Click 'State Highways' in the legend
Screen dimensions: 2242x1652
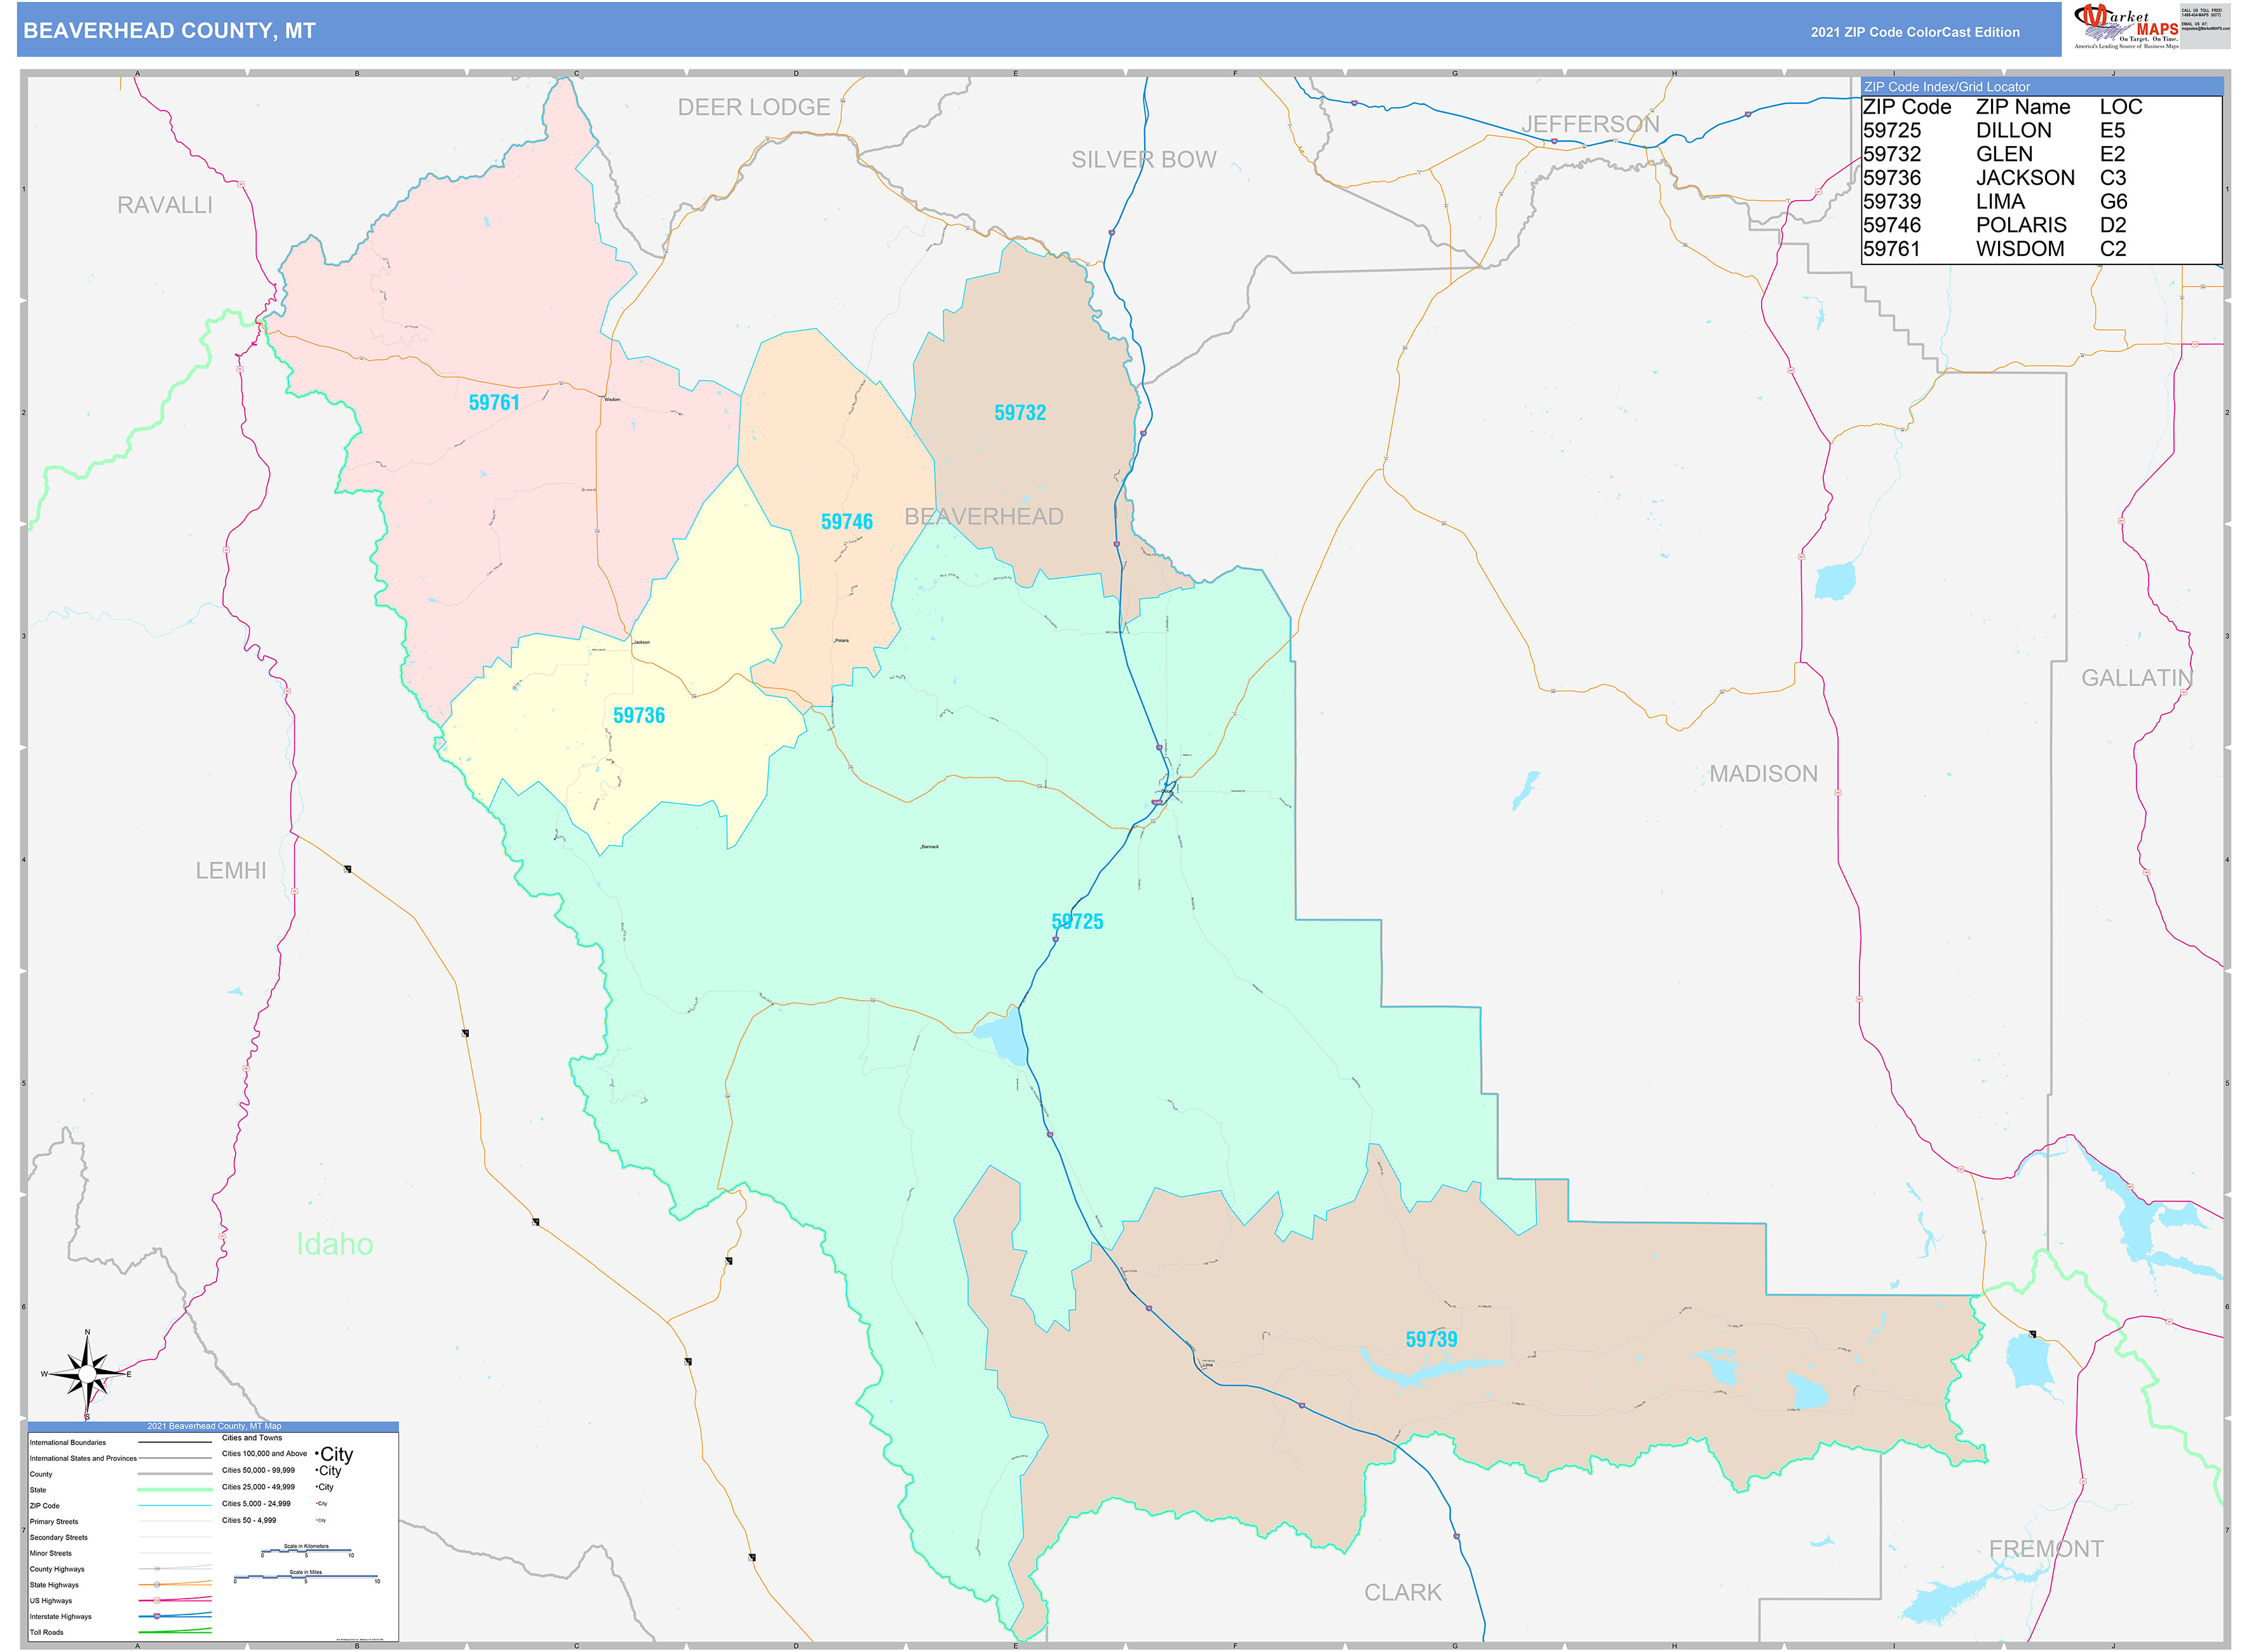[54, 1586]
